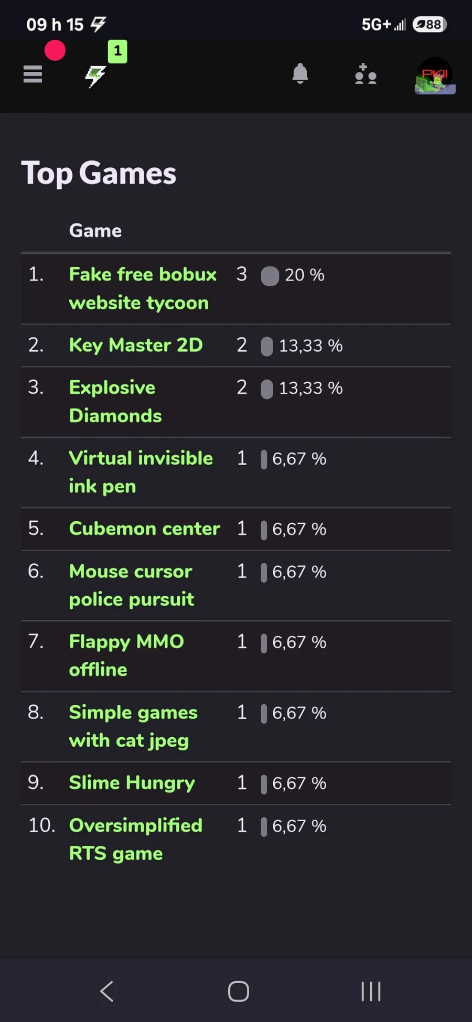Open the Cubemon center game
Screen dimensions: 472x1022
[144, 529]
